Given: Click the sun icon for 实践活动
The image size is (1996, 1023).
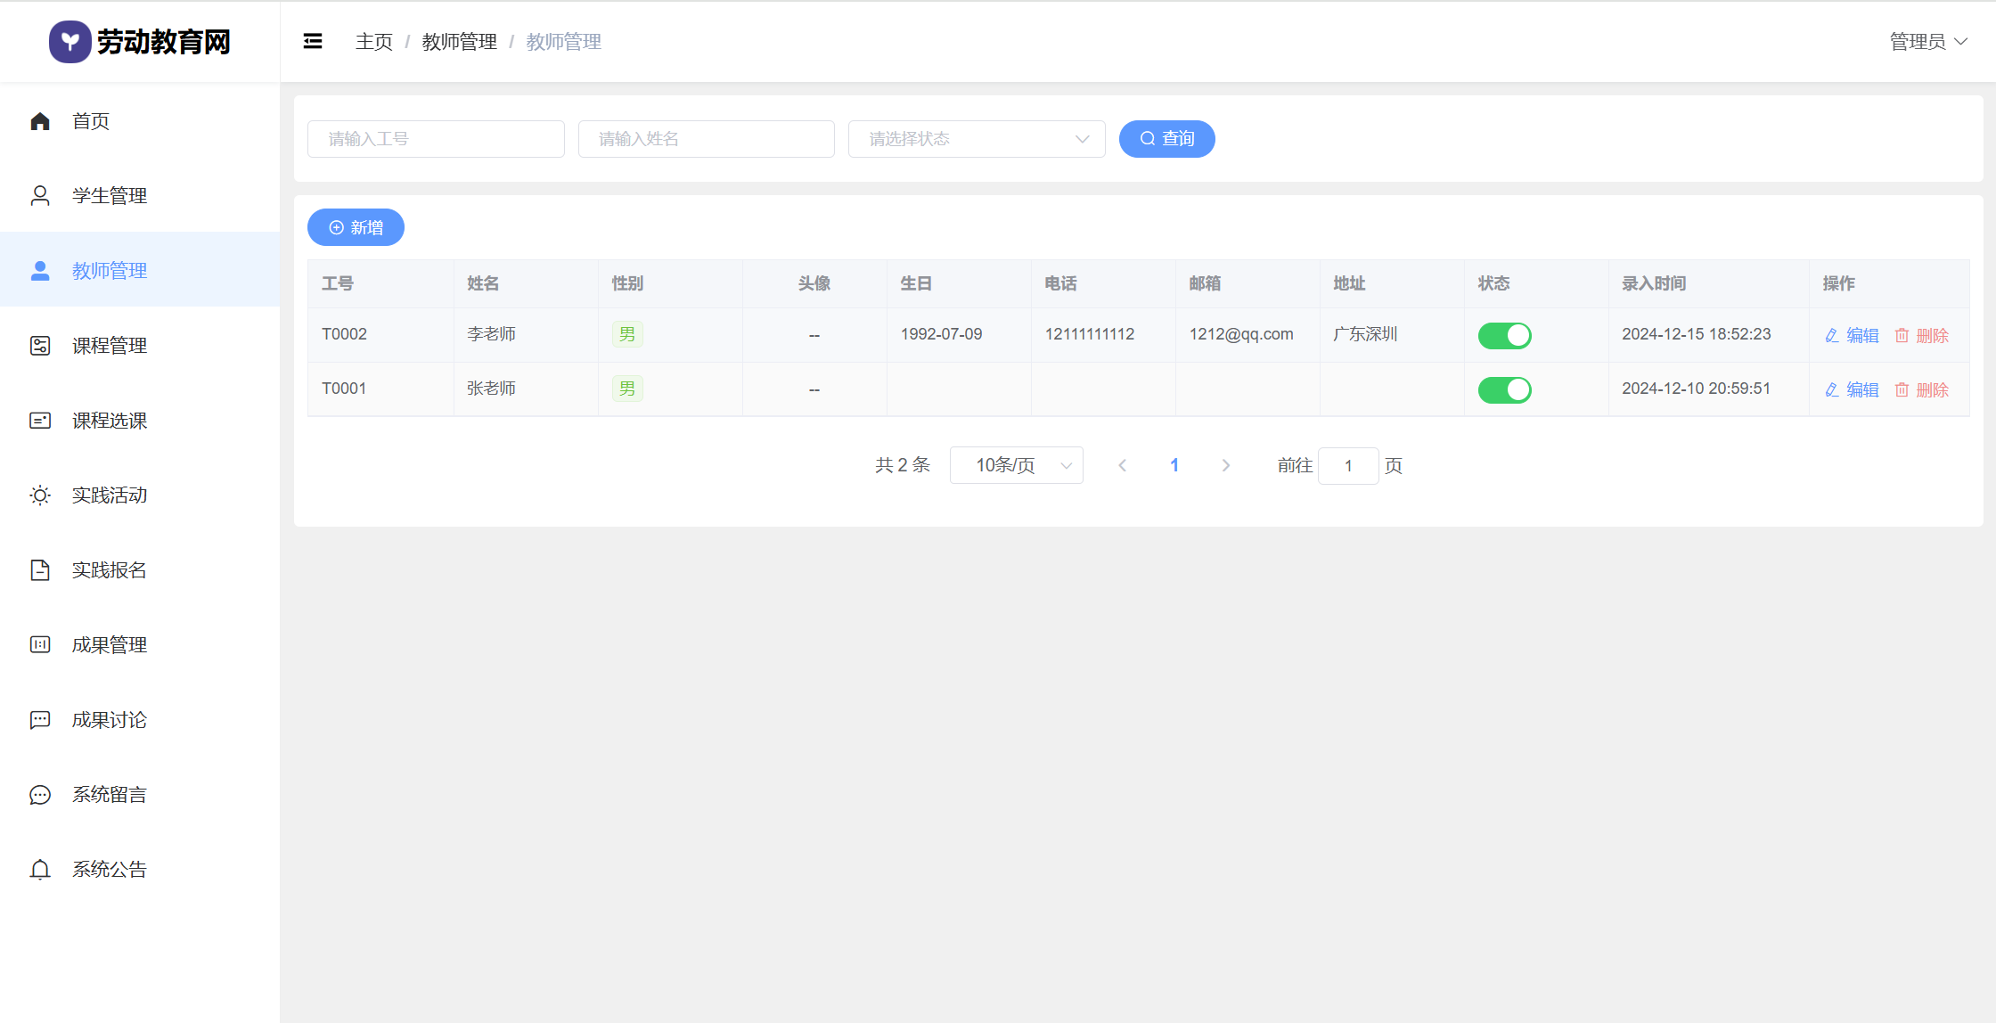Looking at the screenshot, I should coord(40,495).
